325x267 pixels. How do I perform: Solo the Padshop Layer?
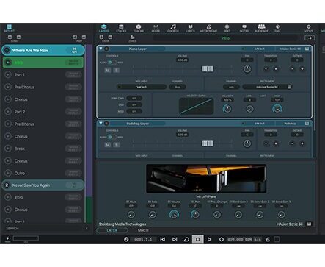pyautogui.click(x=116, y=145)
